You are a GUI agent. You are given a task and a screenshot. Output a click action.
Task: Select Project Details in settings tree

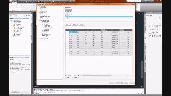tap(43, 7)
